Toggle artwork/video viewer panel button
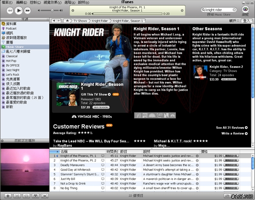 (36, 196)
